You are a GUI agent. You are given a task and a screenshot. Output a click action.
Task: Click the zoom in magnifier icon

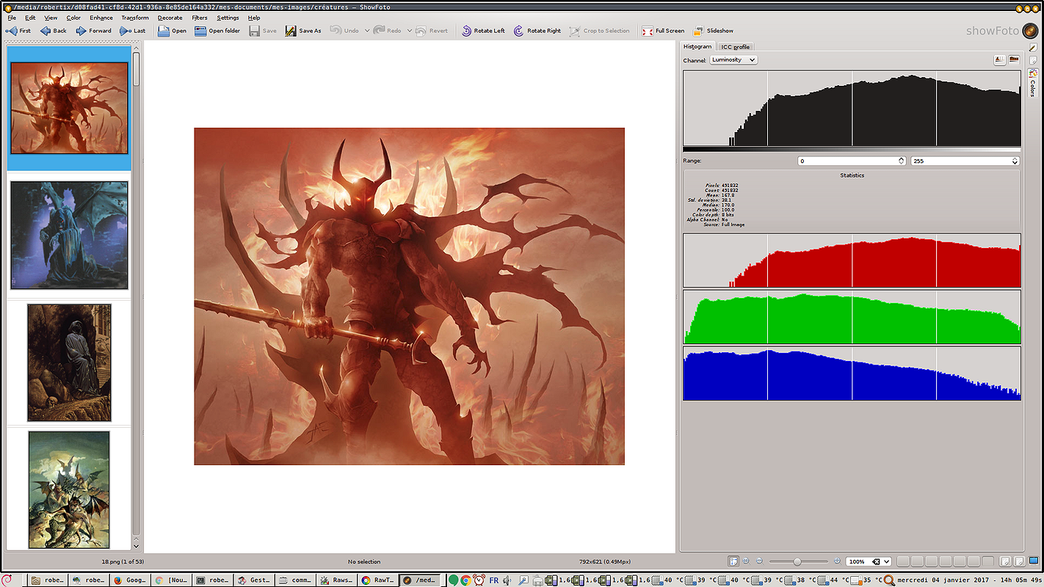click(836, 561)
